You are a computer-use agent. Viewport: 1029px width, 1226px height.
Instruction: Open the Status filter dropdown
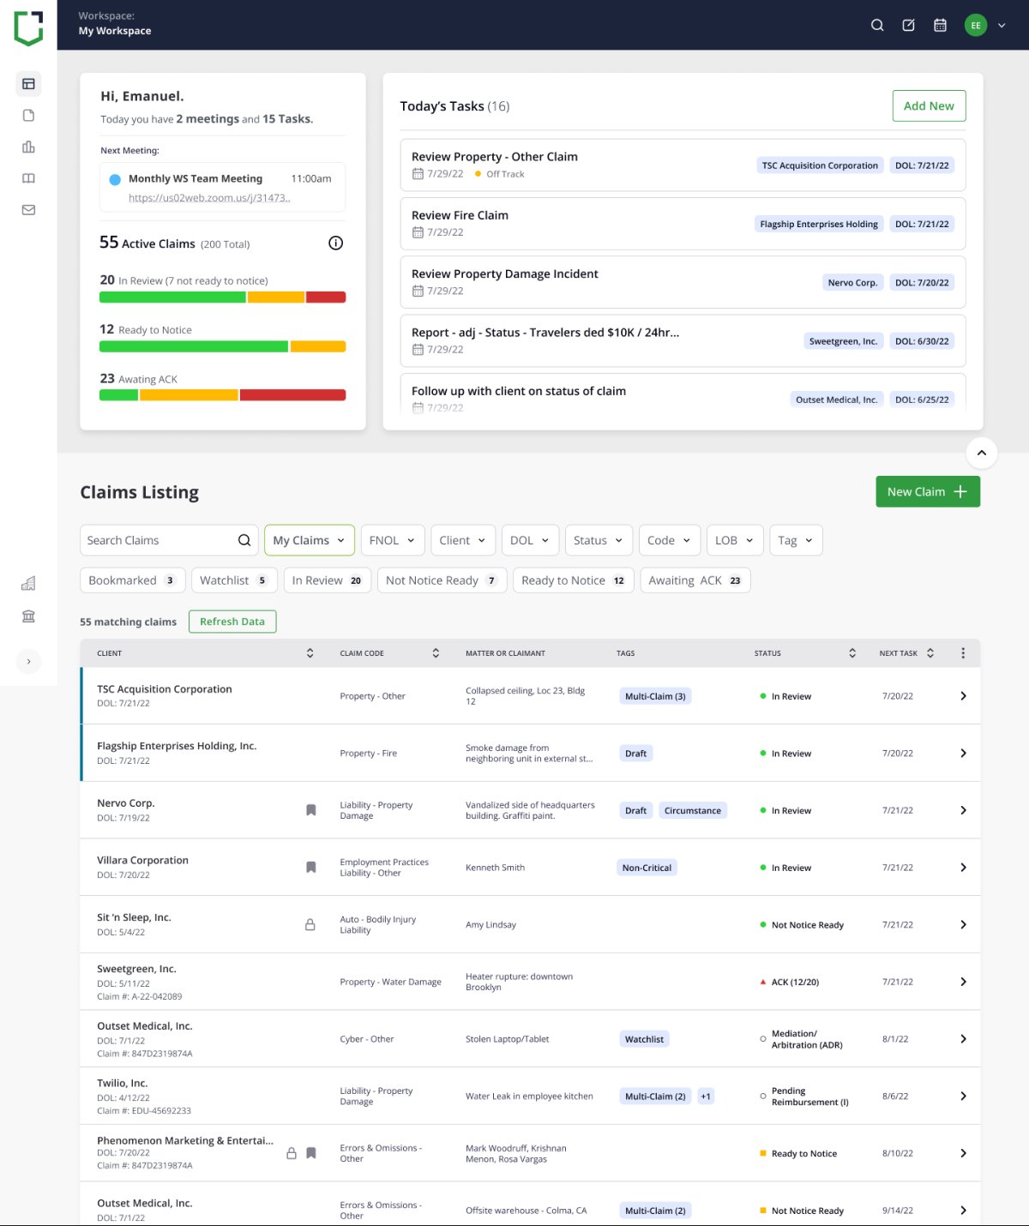(599, 540)
